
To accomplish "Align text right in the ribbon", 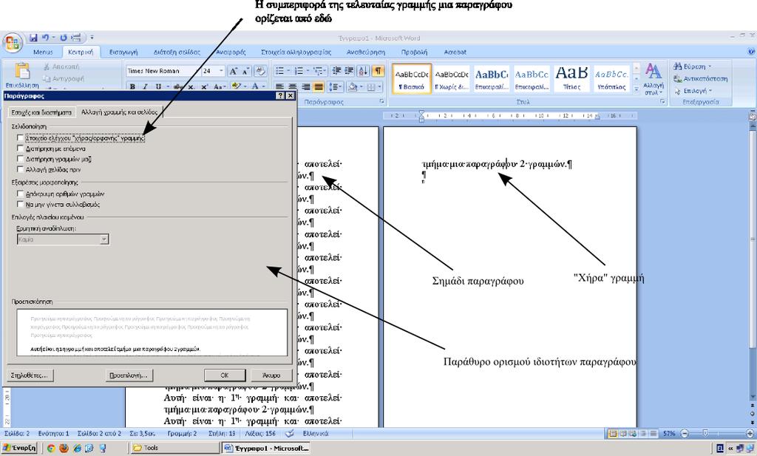I will coord(305,87).
